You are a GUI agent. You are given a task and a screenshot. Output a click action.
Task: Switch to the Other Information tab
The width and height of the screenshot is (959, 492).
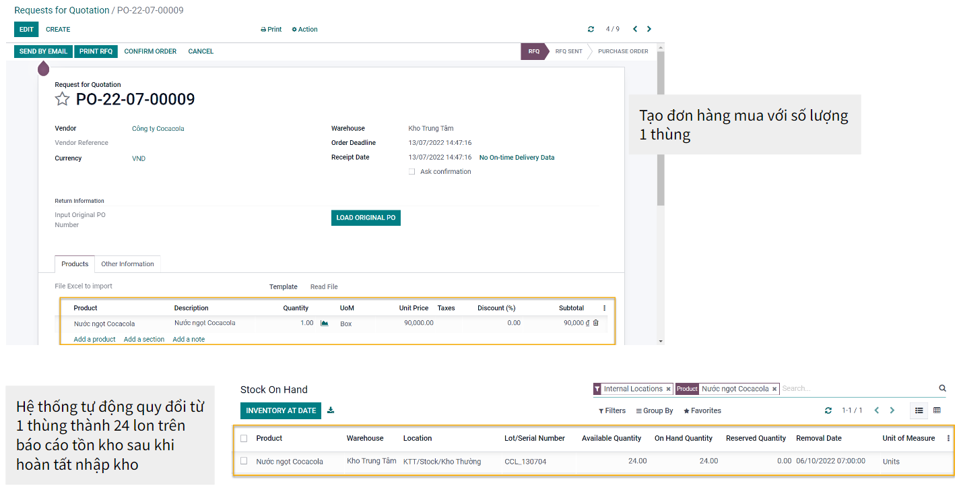[x=127, y=264]
